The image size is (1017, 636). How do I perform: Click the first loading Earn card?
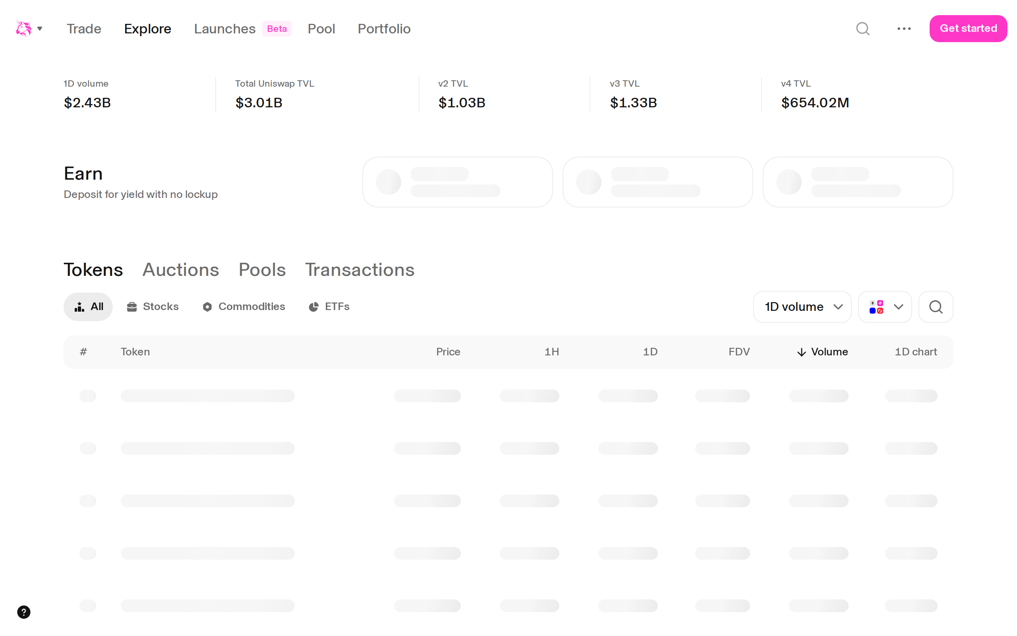(x=457, y=182)
